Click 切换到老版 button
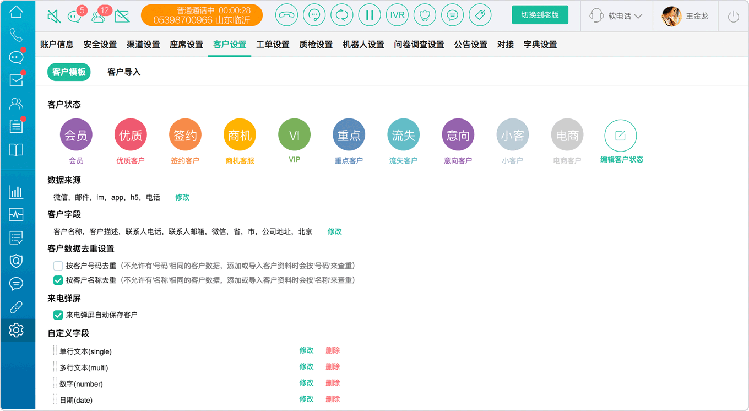This screenshot has width=749, height=411. (540, 15)
